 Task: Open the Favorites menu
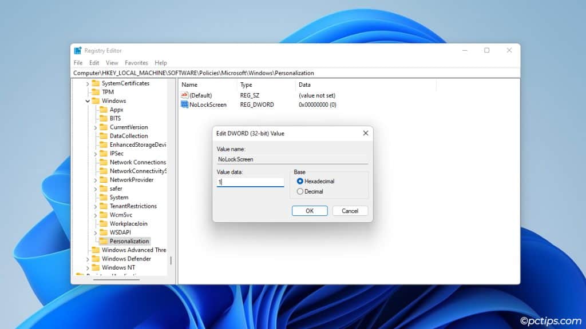(137, 62)
